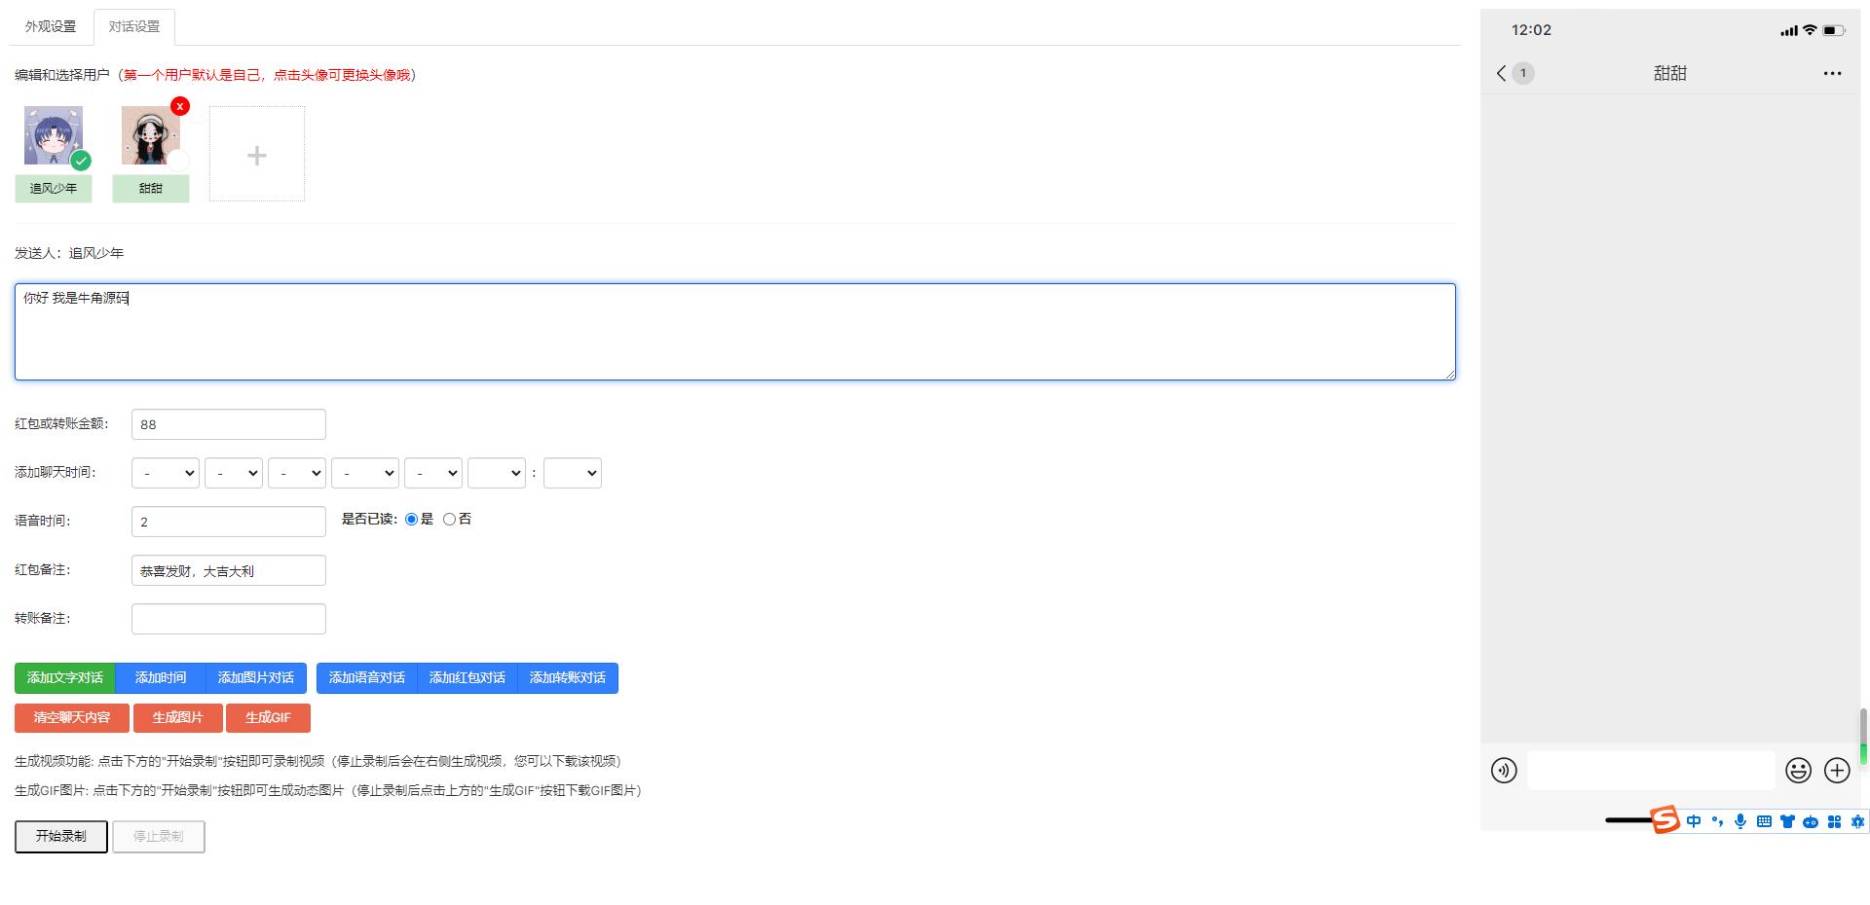Click the 生成GIF button

pos(268,718)
